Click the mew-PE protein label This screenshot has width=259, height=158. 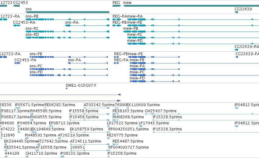pos(136,54)
